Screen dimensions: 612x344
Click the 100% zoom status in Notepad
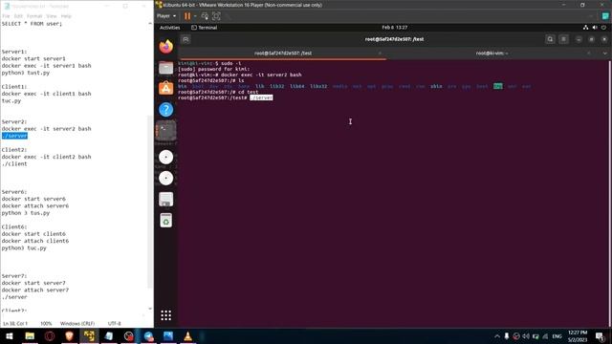pyautogui.click(x=46, y=324)
